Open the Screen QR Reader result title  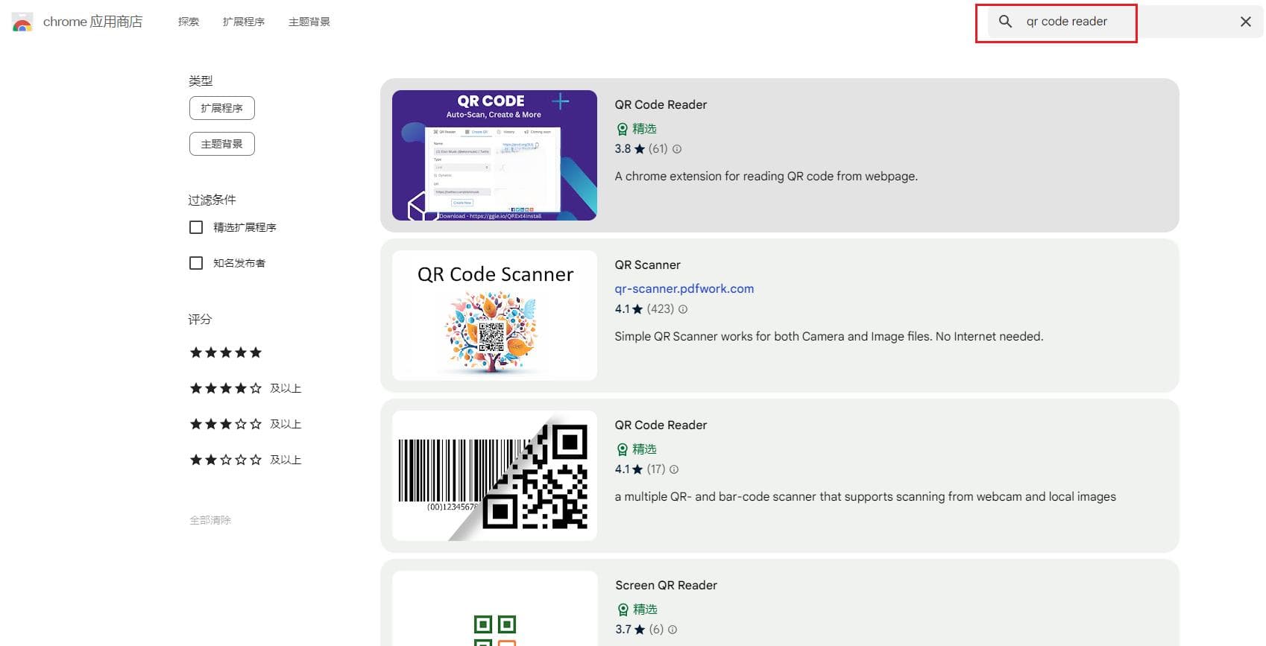(x=666, y=585)
